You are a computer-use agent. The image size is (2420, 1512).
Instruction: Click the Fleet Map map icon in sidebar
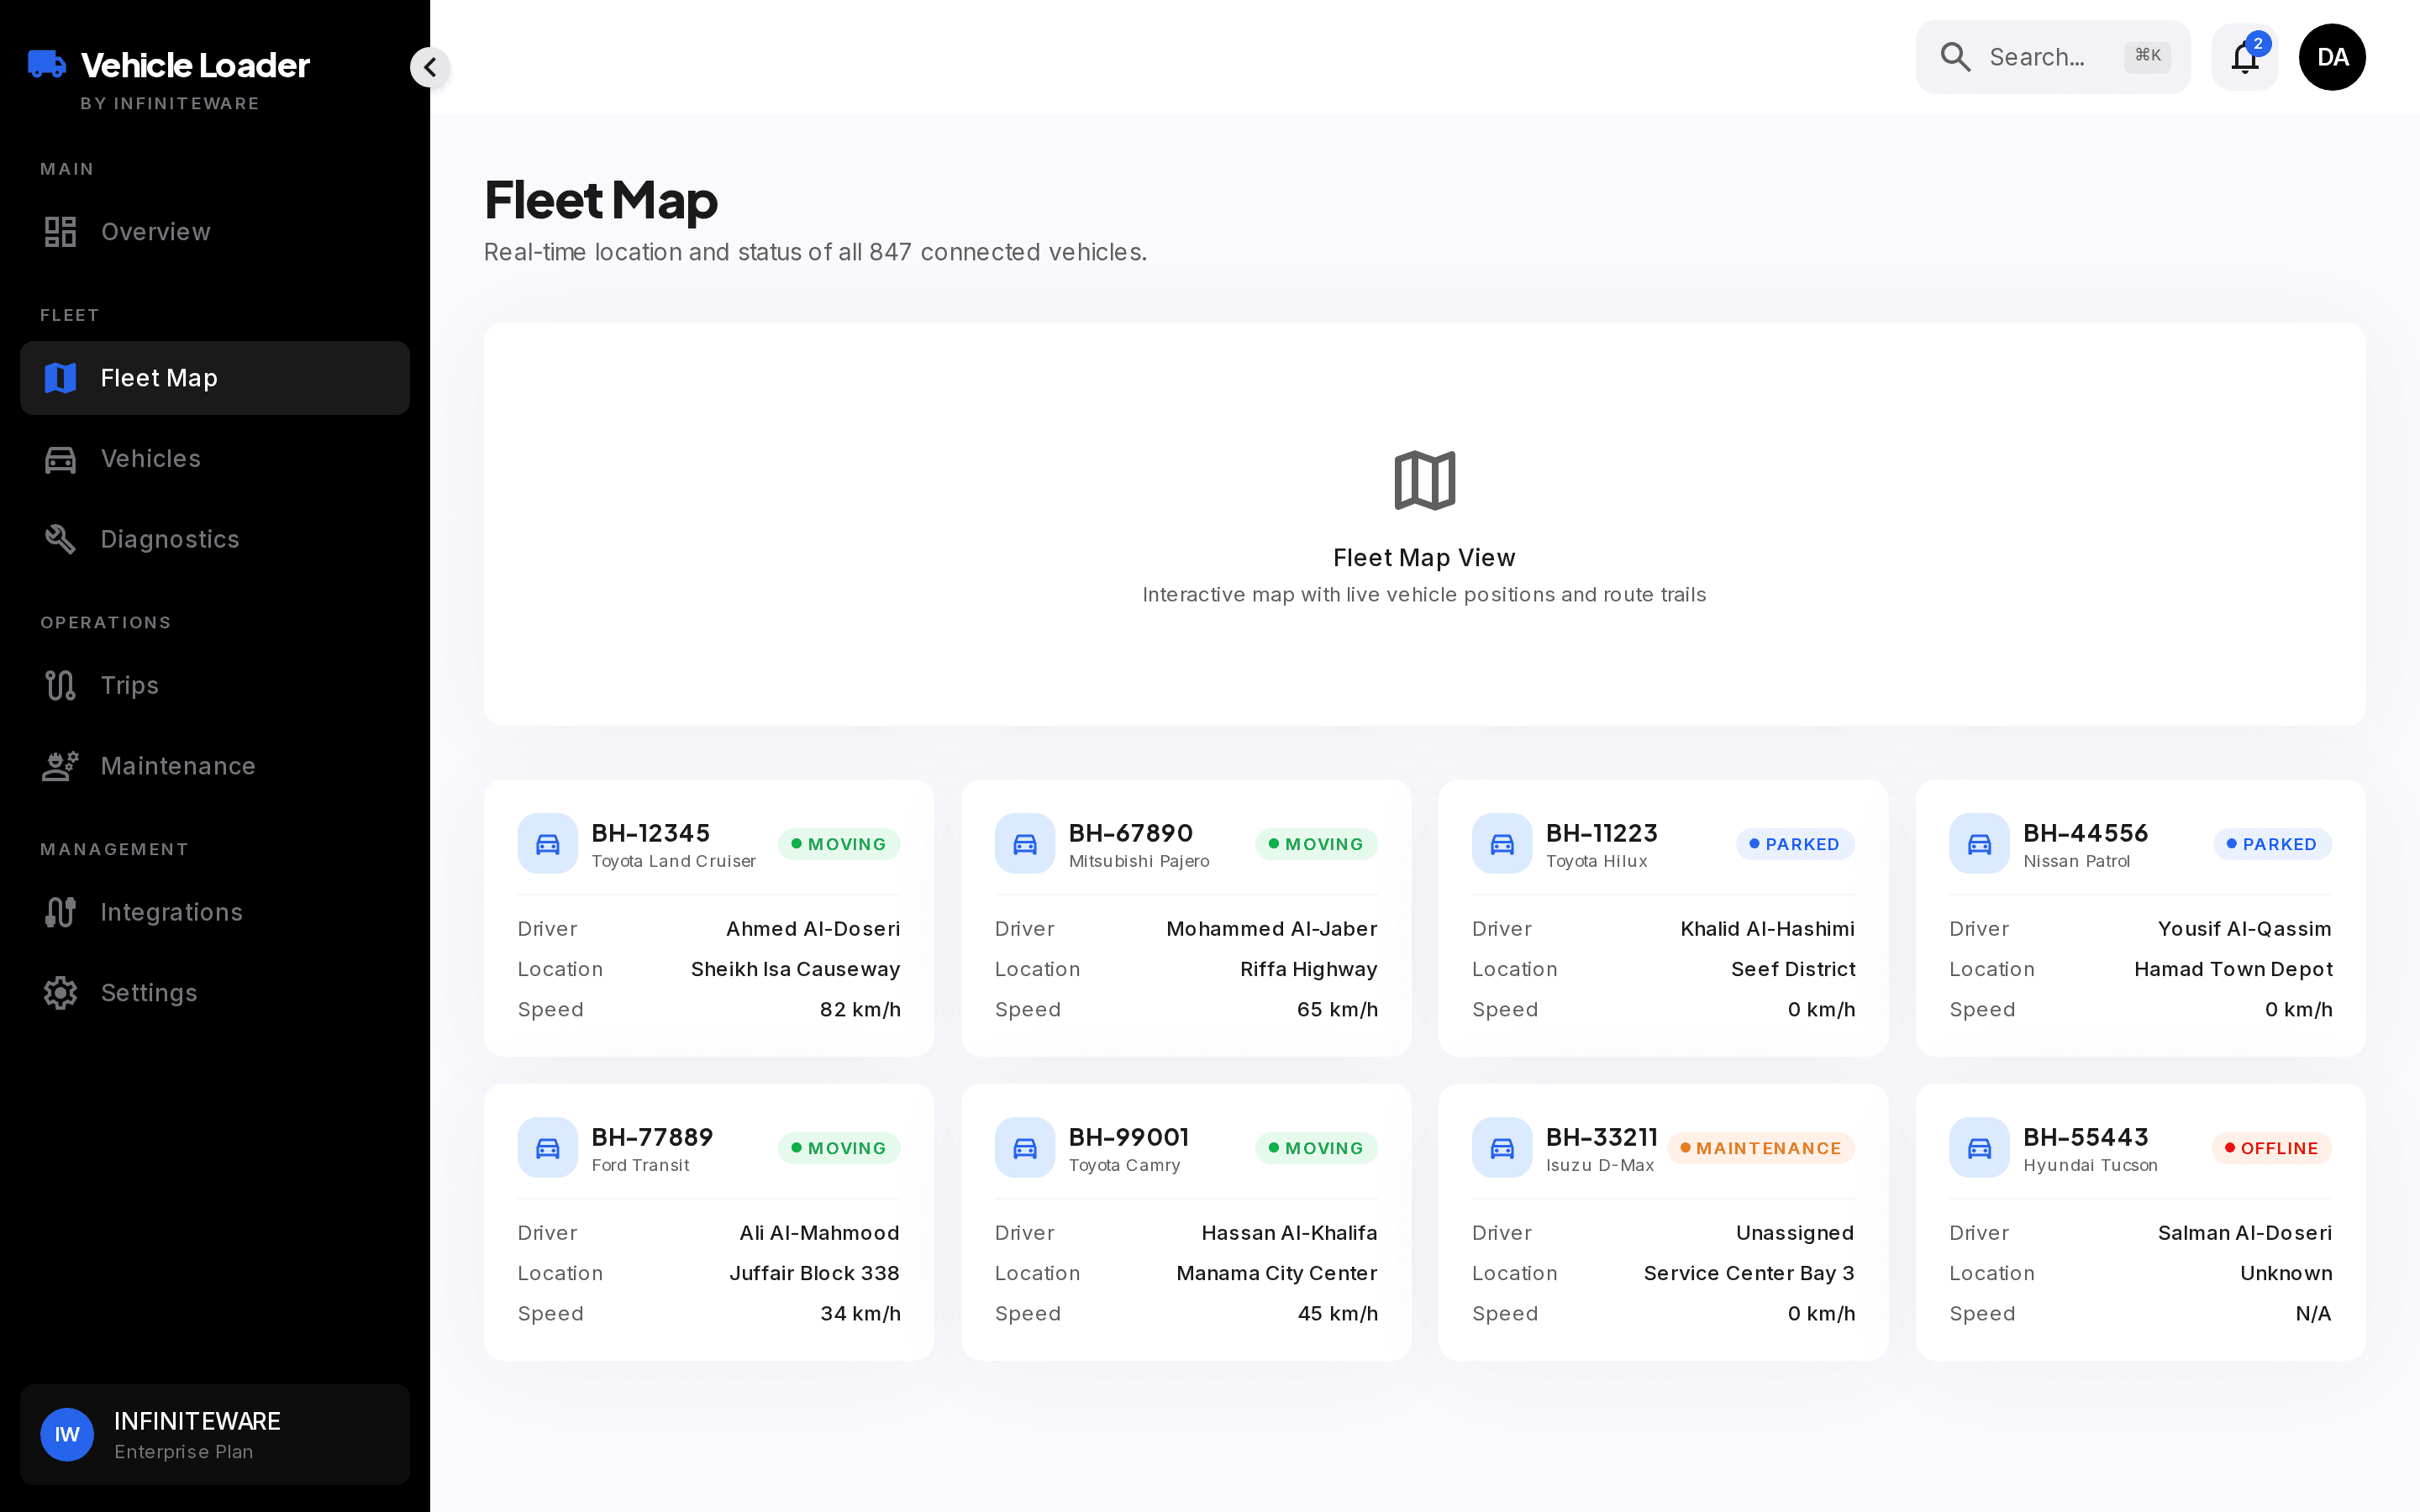click(60, 378)
